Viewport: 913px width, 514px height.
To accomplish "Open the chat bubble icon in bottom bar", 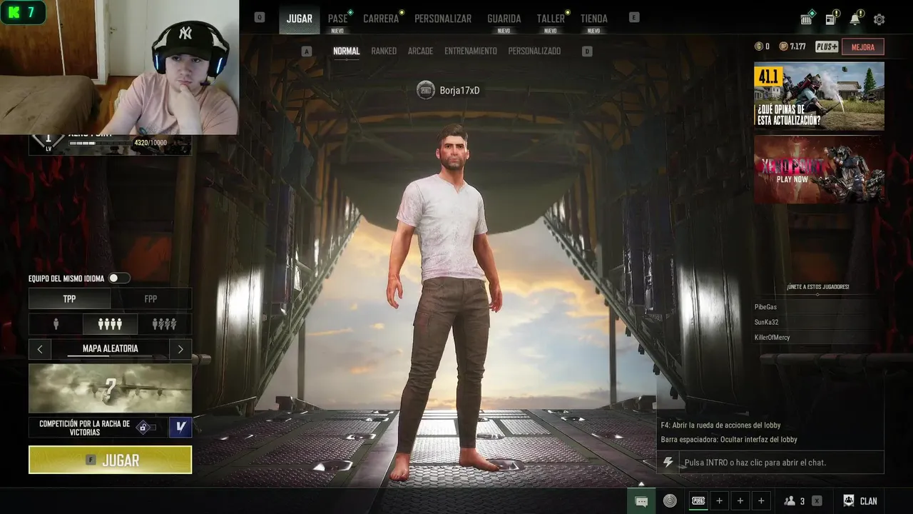I will 641,501.
